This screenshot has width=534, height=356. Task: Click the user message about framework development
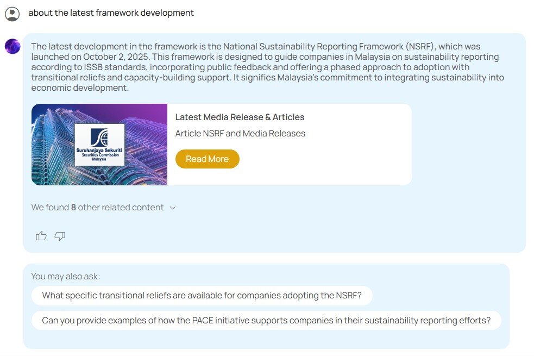(111, 13)
